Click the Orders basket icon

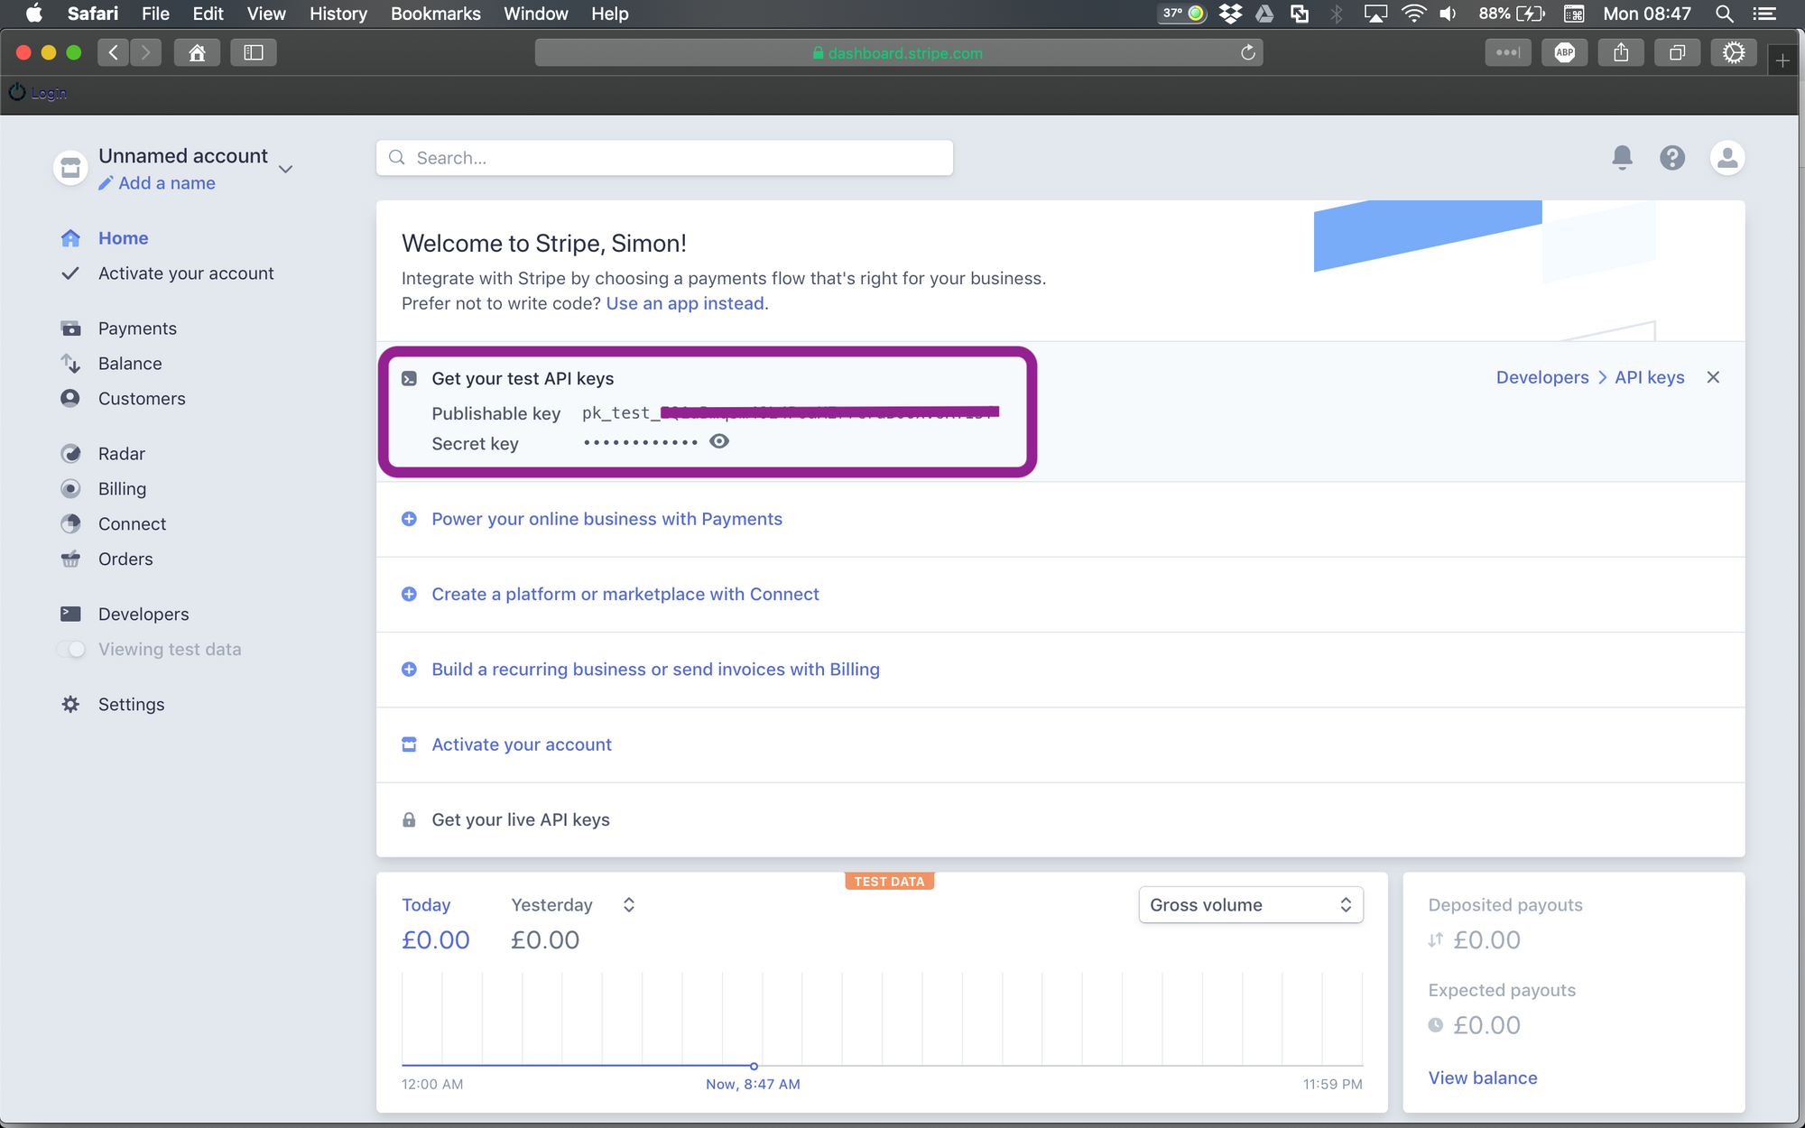(70, 559)
